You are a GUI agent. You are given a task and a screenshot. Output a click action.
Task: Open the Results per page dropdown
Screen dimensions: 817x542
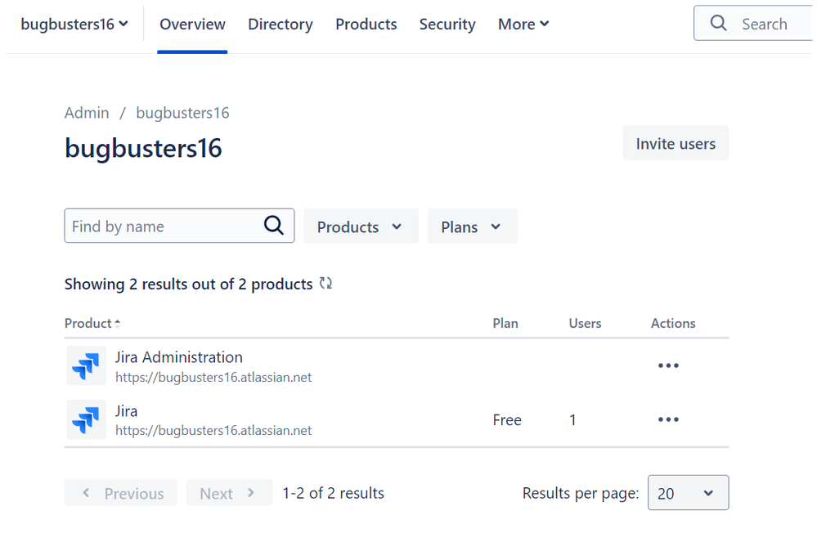coord(688,492)
